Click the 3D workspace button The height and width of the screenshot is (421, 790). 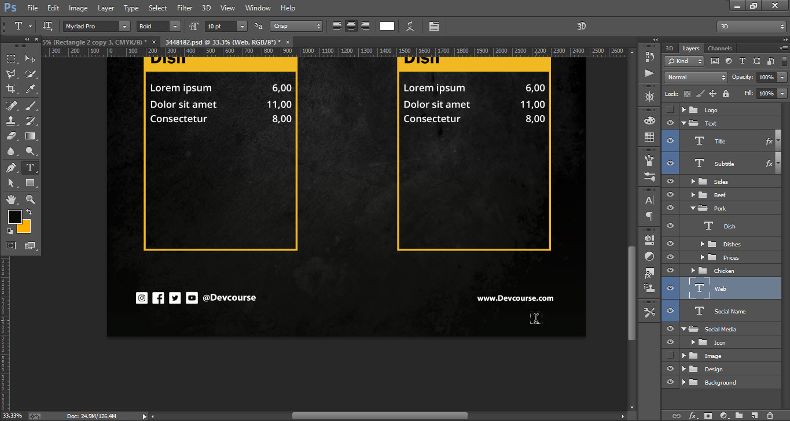pyautogui.click(x=752, y=26)
